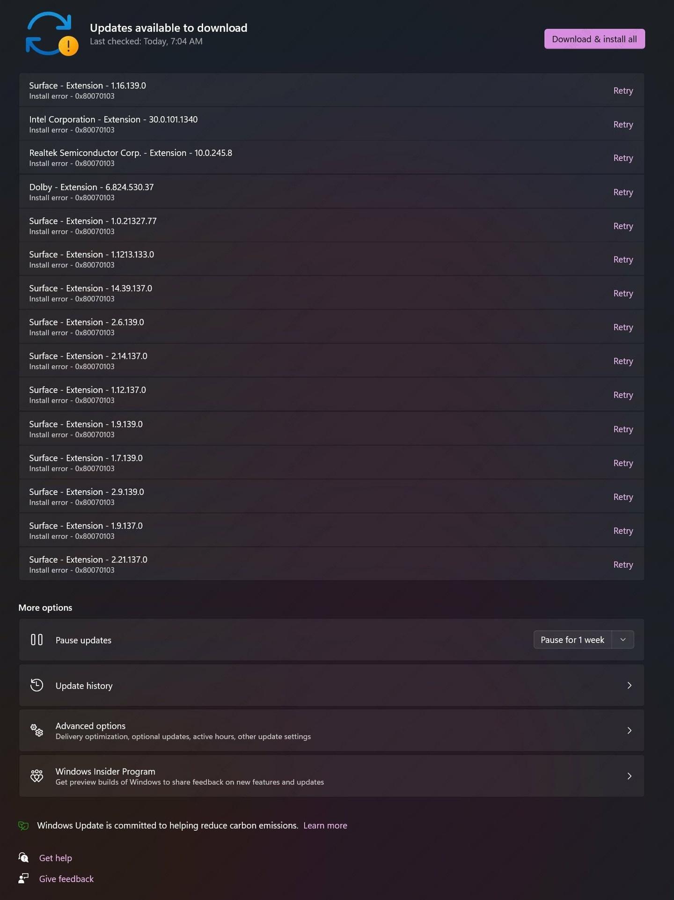Viewport: 674px width, 900px height.
Task: Click the green carbon emissions leaf icon
Action: pos(23,826)
